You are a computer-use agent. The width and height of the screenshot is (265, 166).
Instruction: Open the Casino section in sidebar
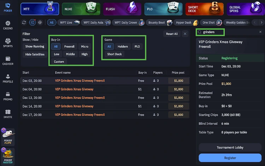coord(8,25)
